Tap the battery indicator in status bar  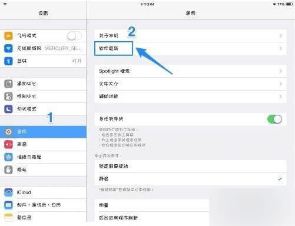289,4
